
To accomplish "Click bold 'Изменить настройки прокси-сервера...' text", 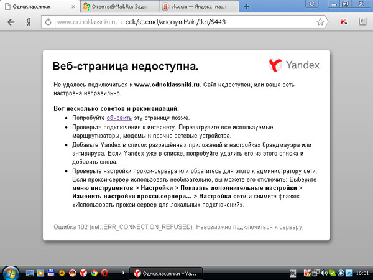I will [132, 196].
